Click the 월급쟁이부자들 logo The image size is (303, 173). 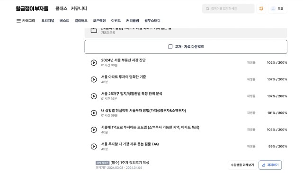[x=32, y=9]
